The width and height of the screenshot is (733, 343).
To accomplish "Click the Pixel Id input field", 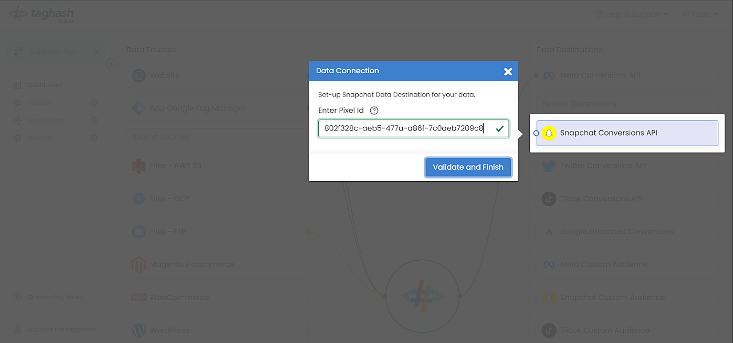I will click(x=413, y=128).
